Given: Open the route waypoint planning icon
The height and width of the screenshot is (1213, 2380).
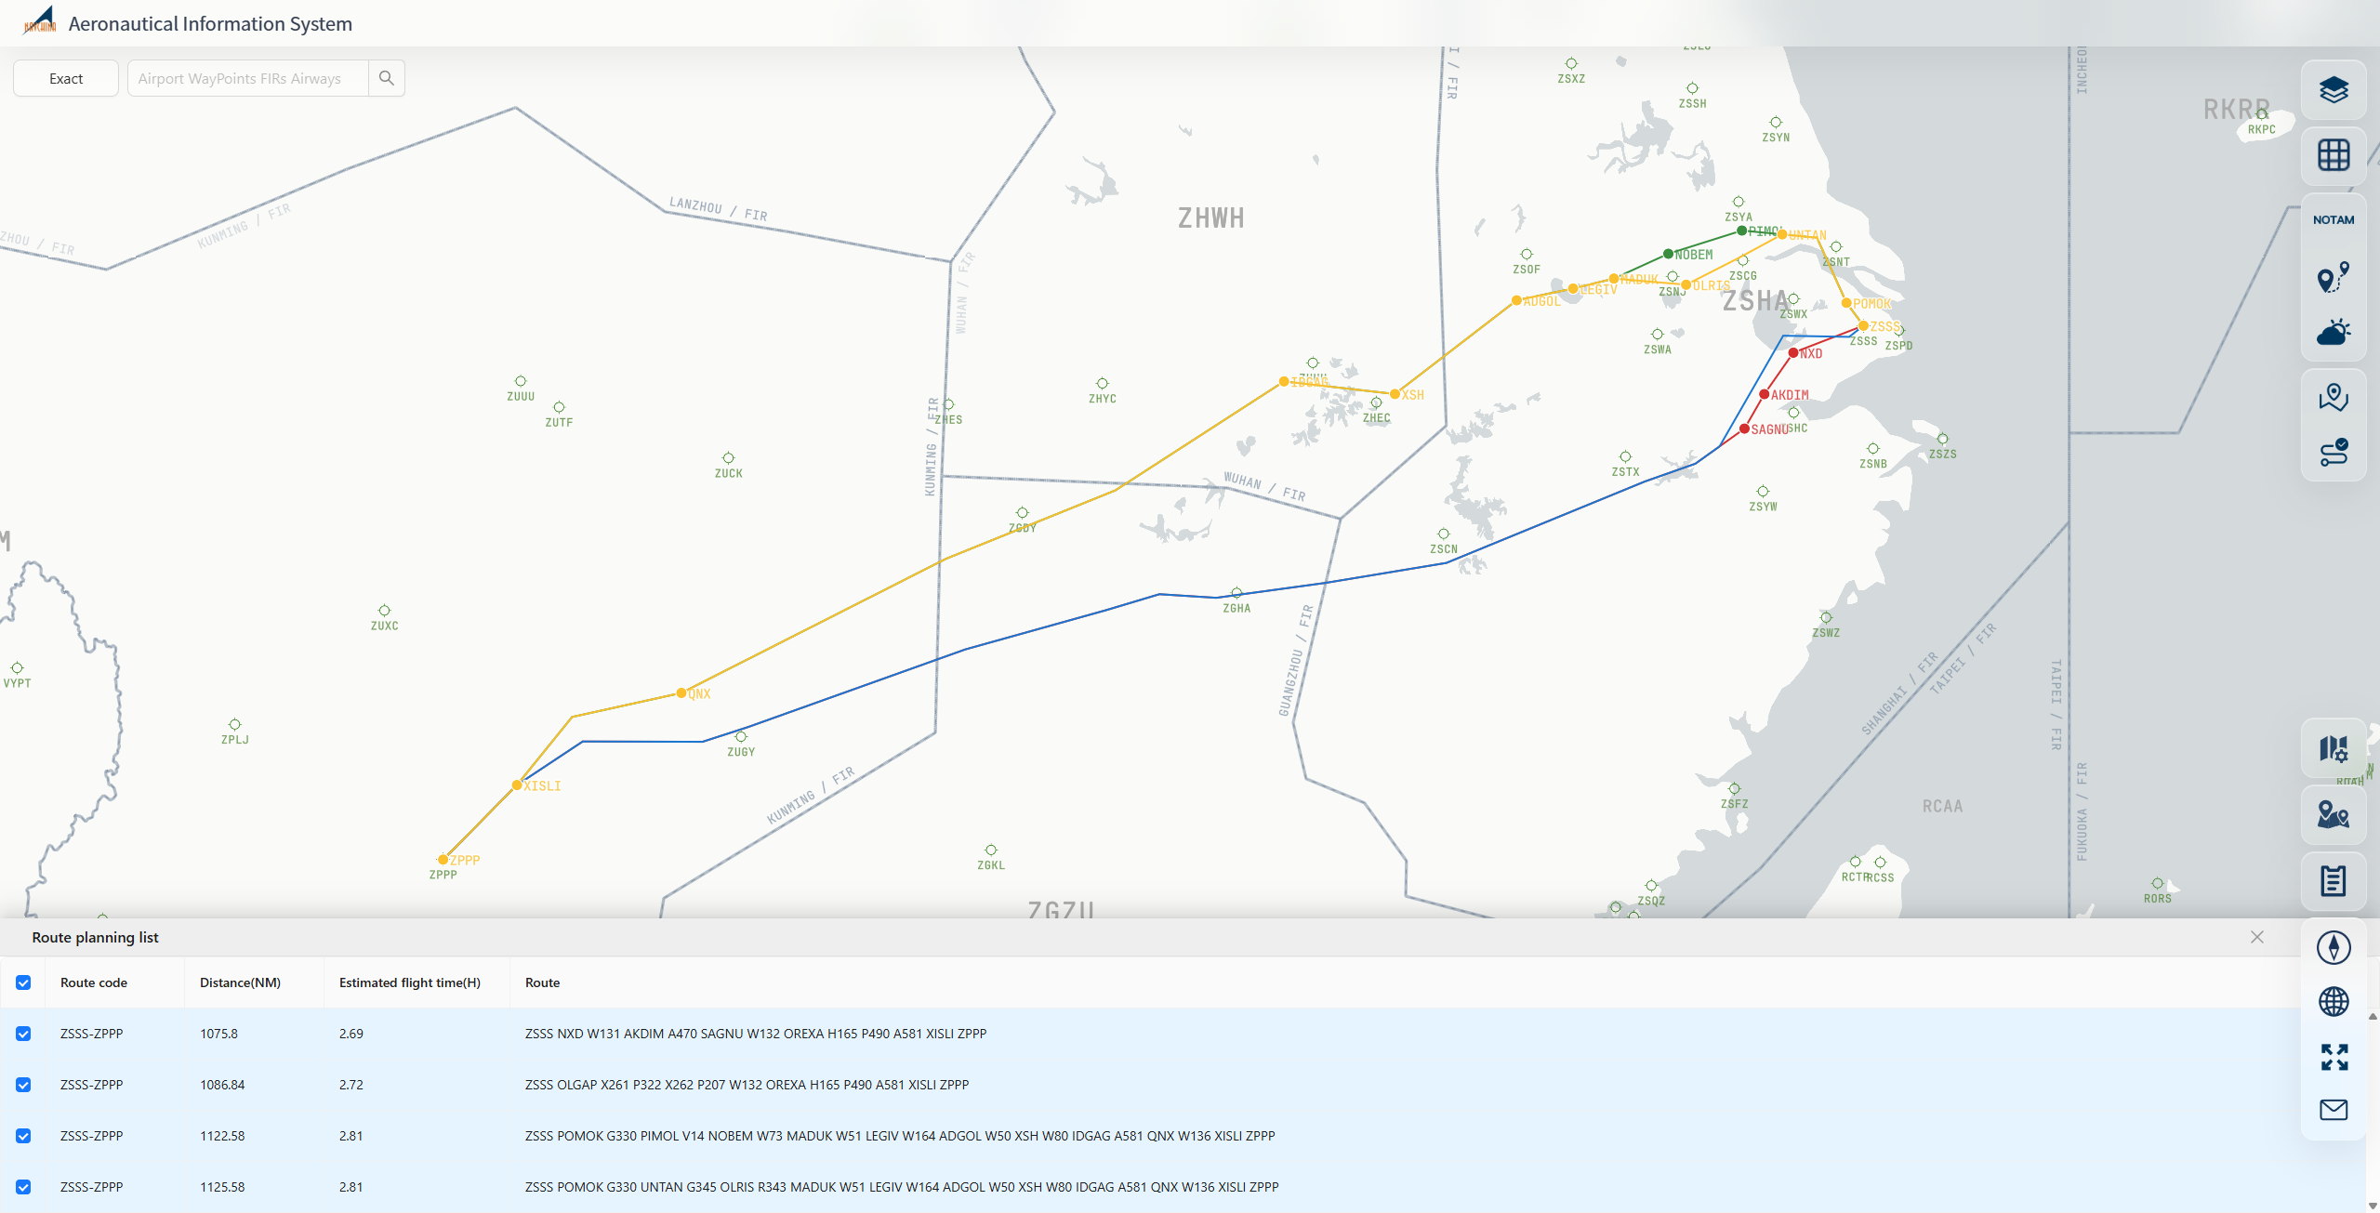Looking at the screenshot, I should coord(2333,277).
